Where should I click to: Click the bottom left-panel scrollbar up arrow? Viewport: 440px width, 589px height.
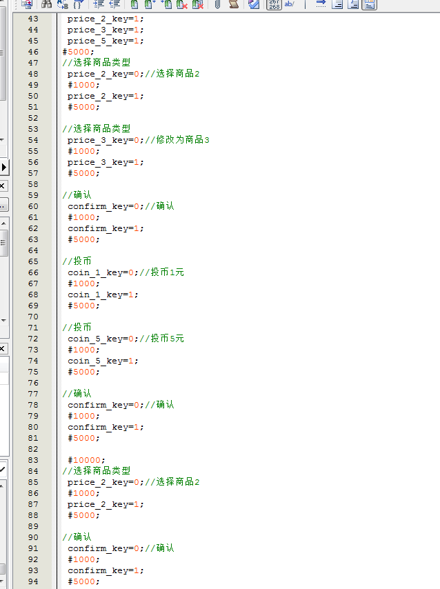coord(2,486)
